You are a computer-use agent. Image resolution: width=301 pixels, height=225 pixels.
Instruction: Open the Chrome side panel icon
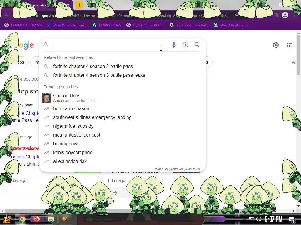[276, 15]
